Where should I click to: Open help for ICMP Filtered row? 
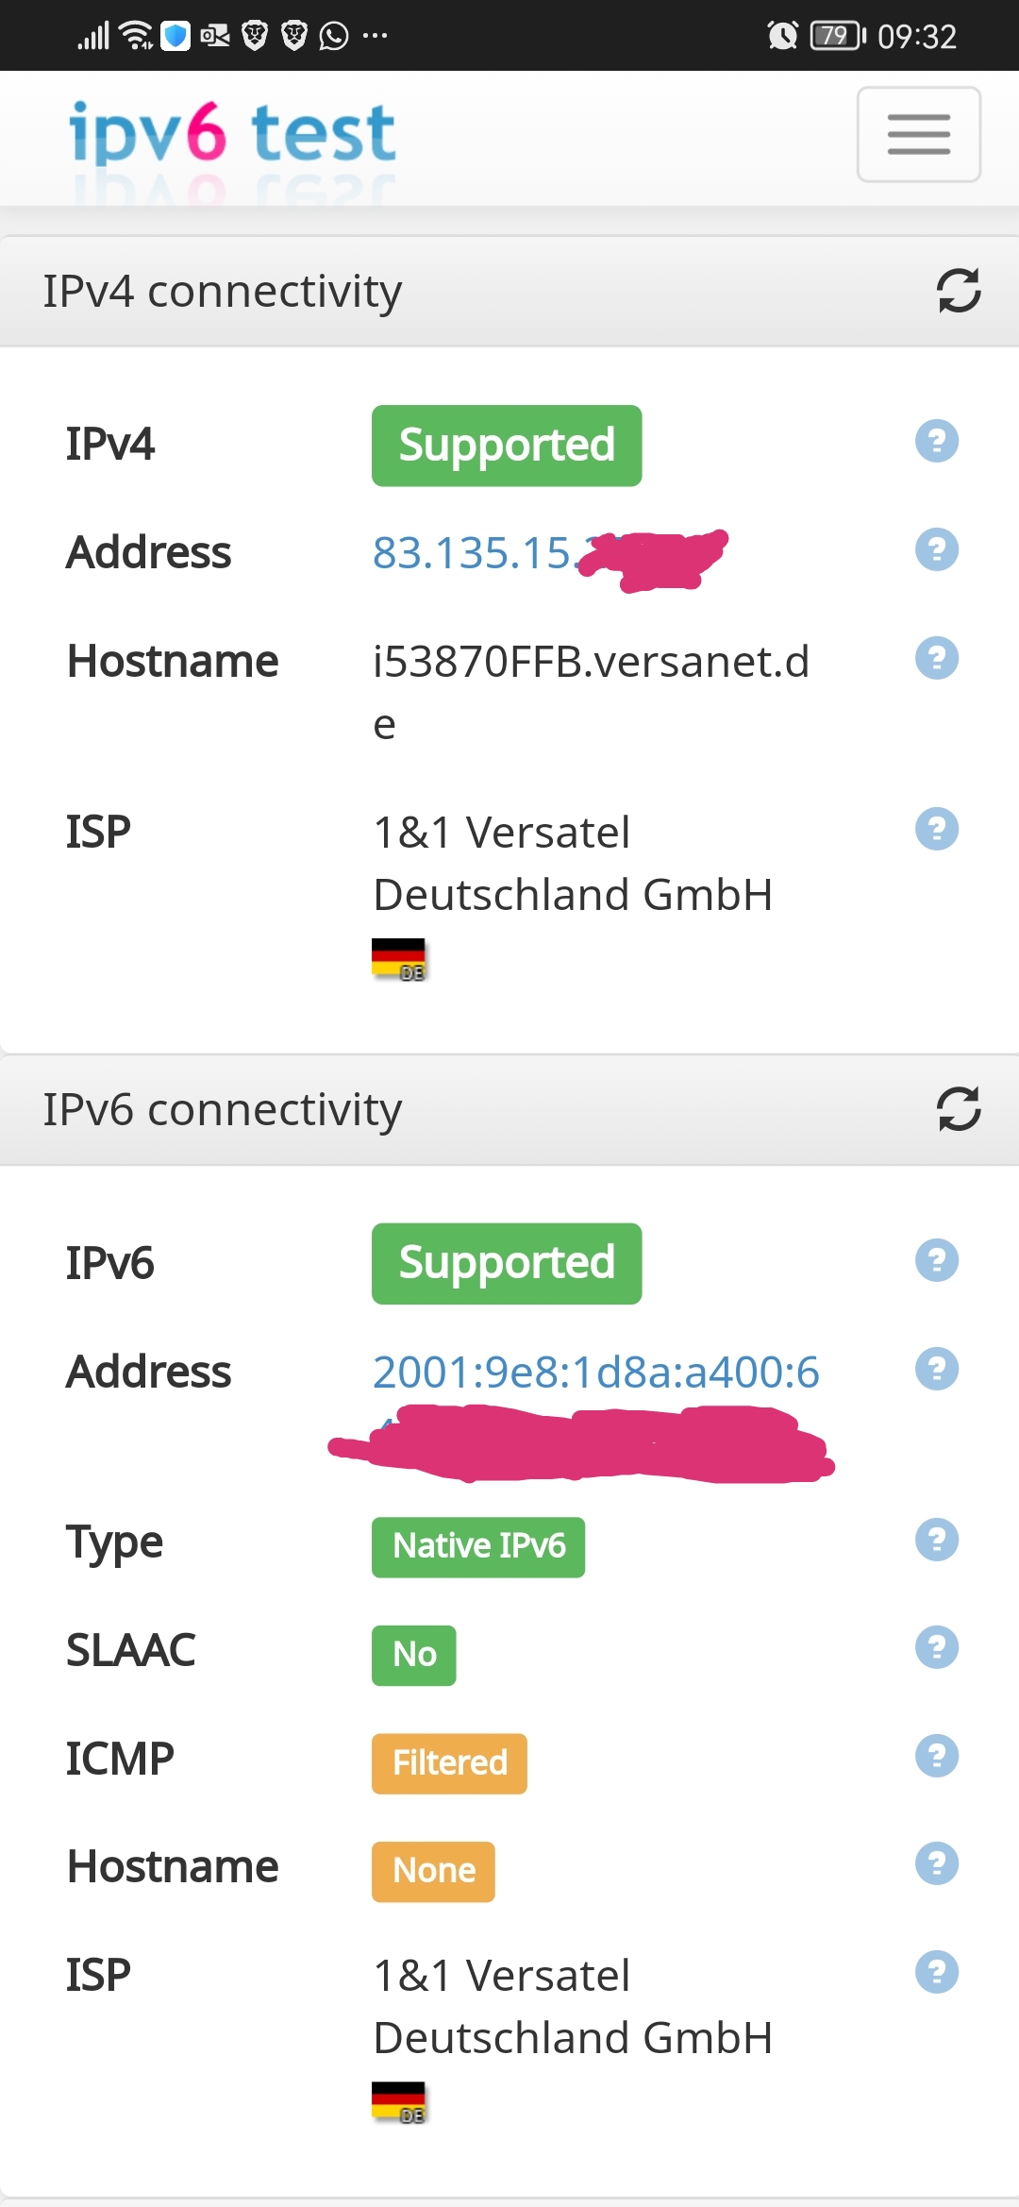(937, 1756)
